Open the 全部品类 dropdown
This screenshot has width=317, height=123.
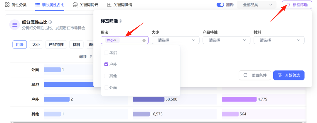pos(257,5)
